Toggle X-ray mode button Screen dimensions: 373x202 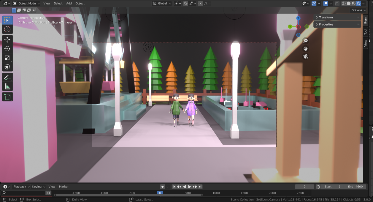(337, 4)
